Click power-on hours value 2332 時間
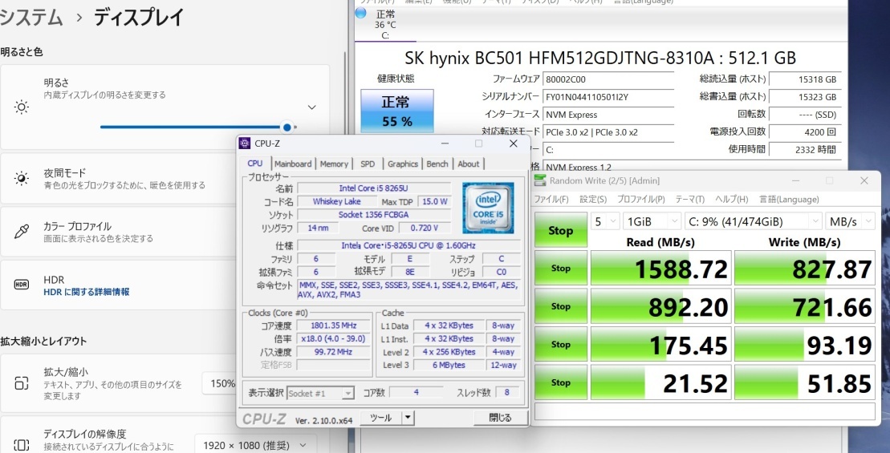This screenshot has height=453, width=890. 805,150
